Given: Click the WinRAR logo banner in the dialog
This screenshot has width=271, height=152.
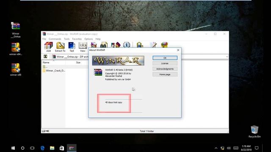Looking at the screenshot, I should [118, 61].
